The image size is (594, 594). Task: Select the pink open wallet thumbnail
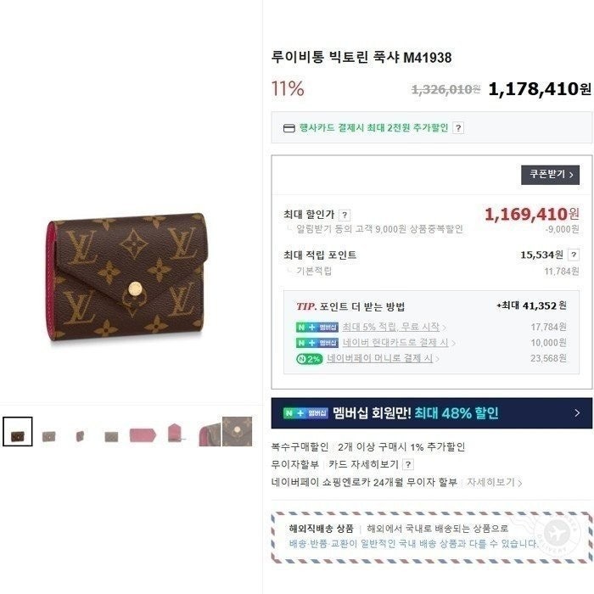(143, 434)
